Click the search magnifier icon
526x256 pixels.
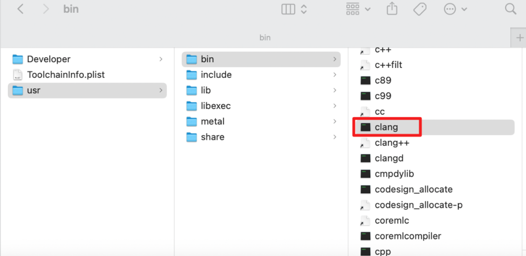(x=510, y=9)
